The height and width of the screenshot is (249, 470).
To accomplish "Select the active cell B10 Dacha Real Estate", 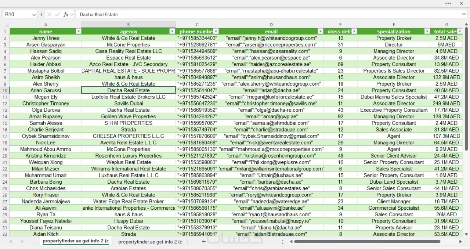I will [x=129, y=90].
